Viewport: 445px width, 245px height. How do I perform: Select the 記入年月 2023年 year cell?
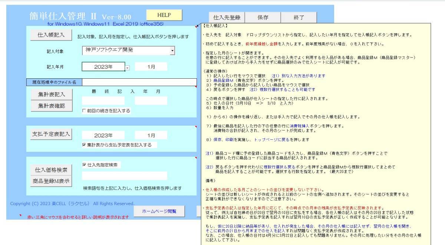click(103, 67)
